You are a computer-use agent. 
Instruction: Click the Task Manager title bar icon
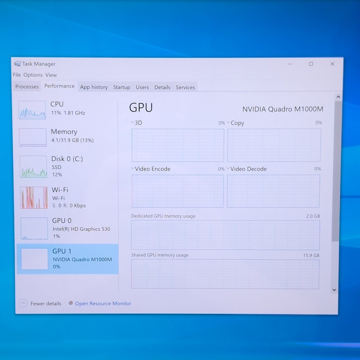coord(17,64)
